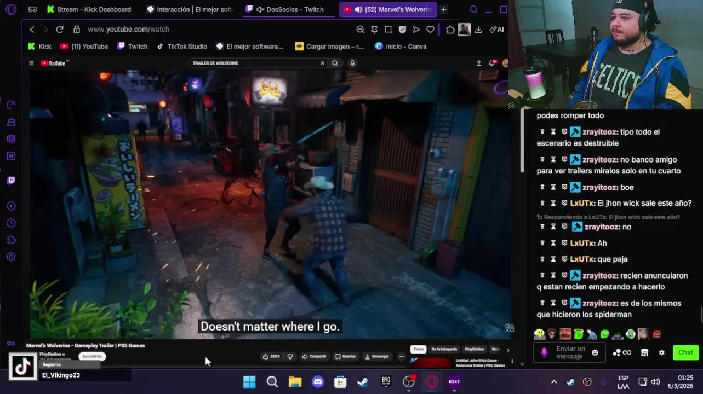Open extensions puzzle icon in toolbar
The image size is (703, 394).
450,30
